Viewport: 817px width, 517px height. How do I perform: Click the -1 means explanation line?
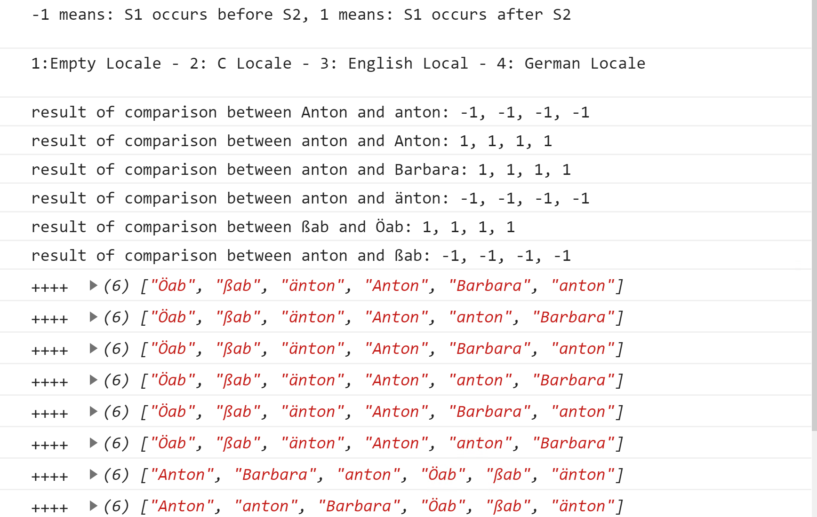point(301,15)
